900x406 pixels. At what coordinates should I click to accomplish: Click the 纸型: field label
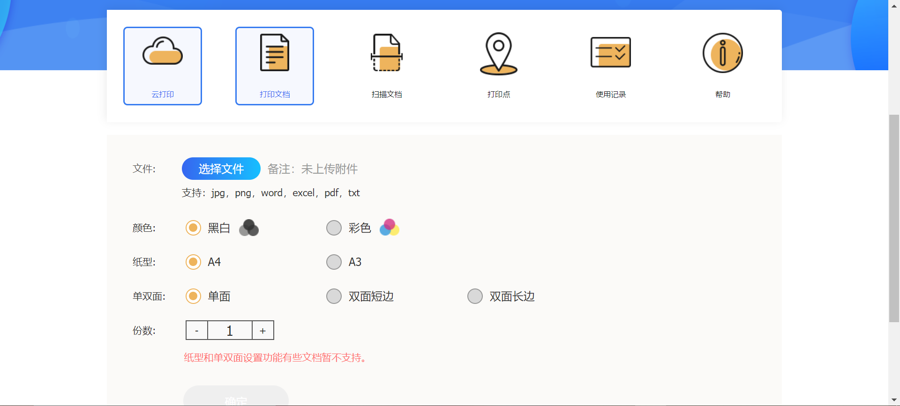144,262
